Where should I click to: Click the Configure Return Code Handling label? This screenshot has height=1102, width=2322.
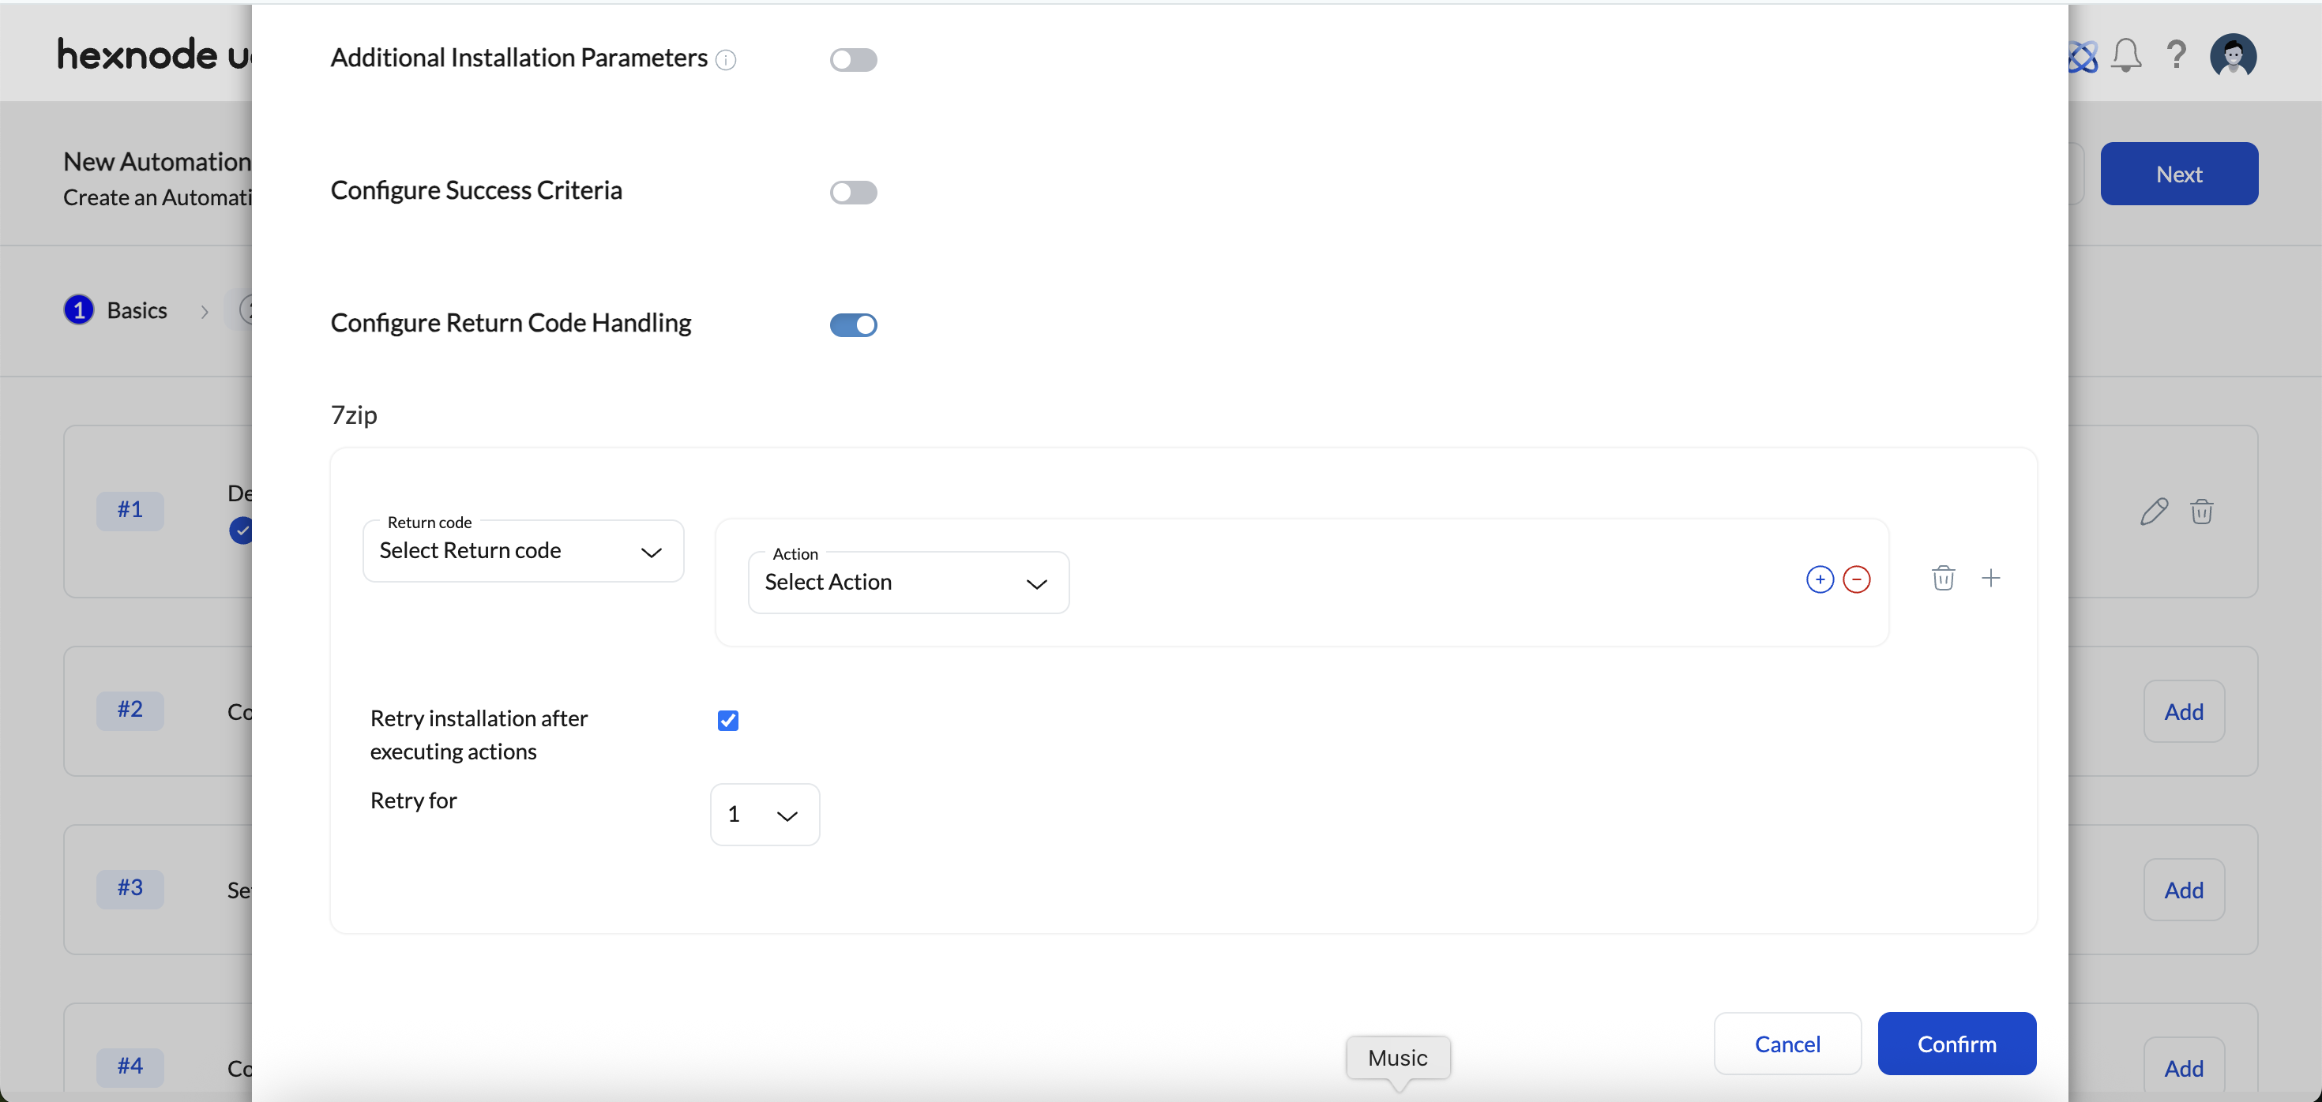(511, 324)
